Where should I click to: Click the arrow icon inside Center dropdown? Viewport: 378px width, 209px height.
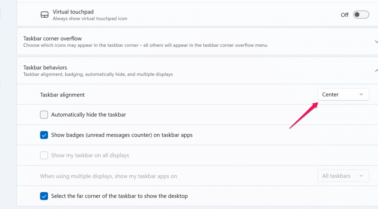tap(361, 95)
